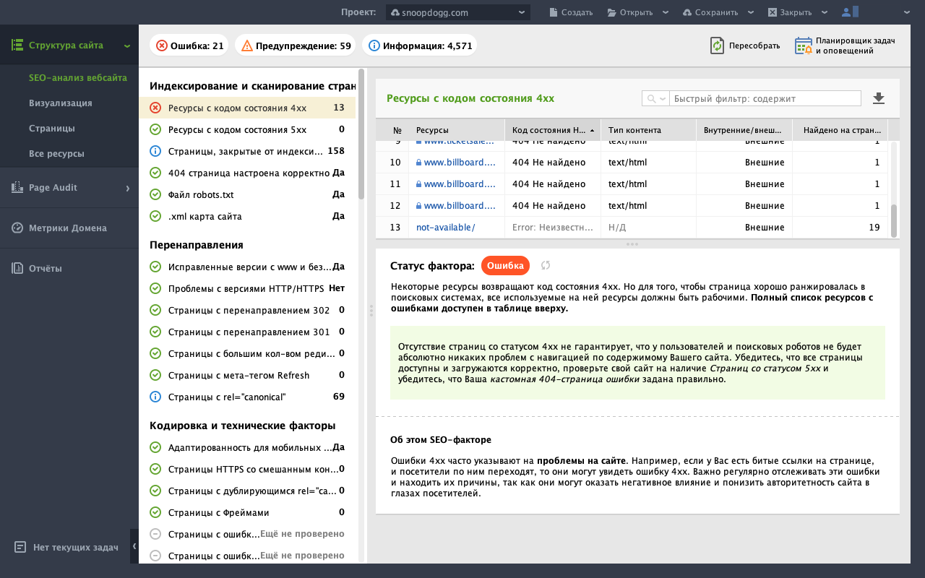Filter by Предупреждение: 59
Viewport: 925px width, 578px height.
point(296,46)
